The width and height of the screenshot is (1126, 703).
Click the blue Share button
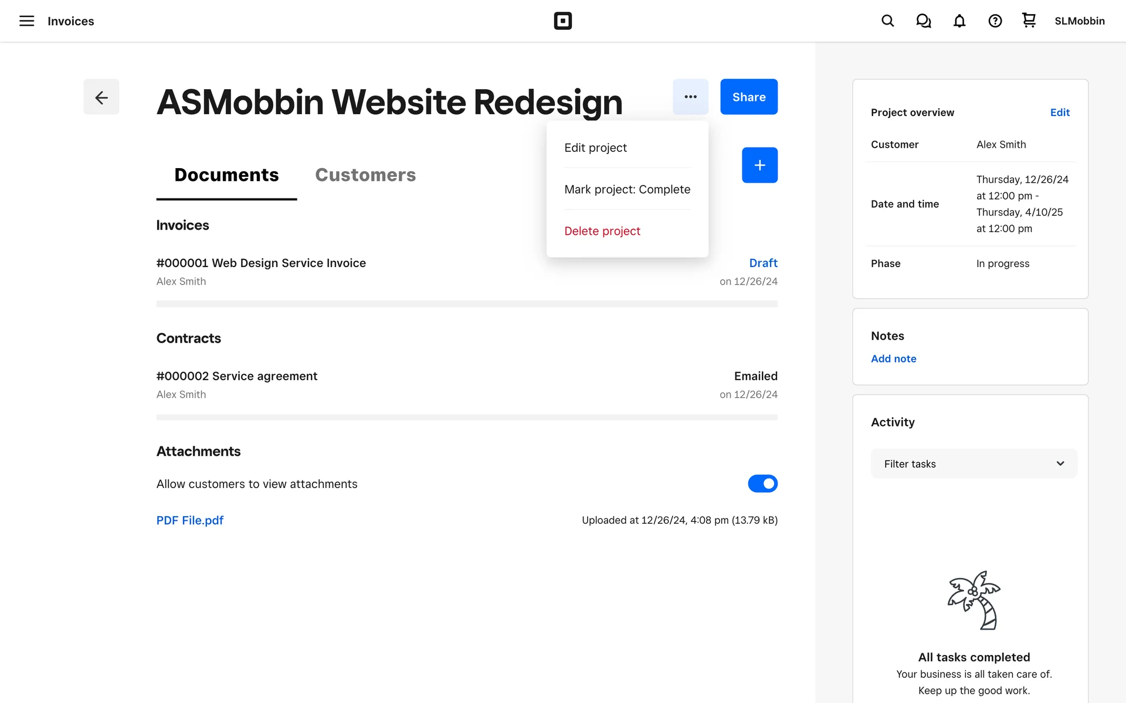point(748,97)
